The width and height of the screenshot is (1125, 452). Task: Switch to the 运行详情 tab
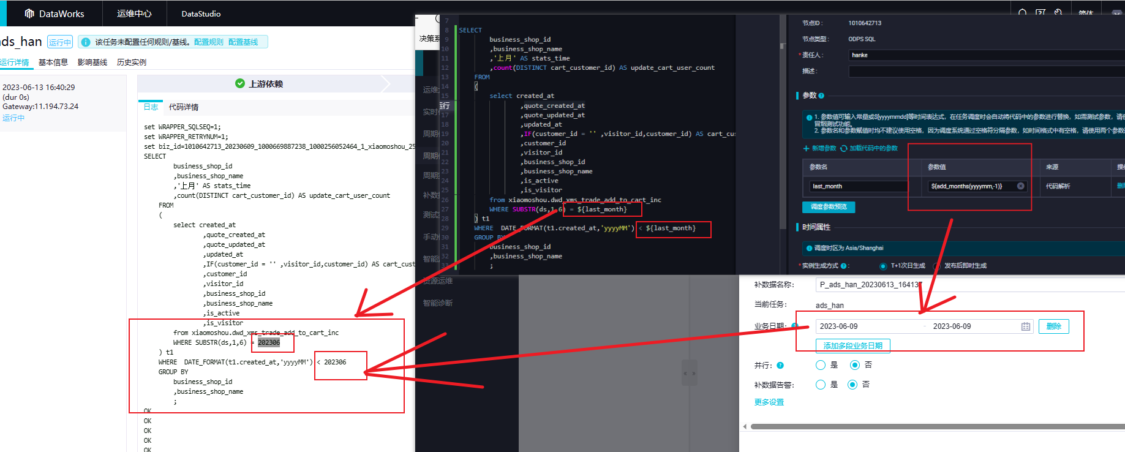[x=14, y=62]
